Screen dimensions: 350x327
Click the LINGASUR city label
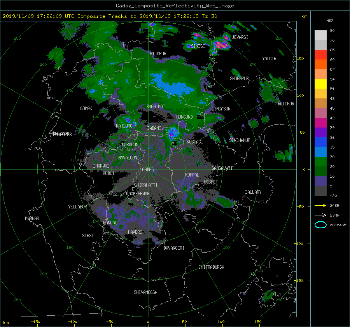click(x=221, y=109)
